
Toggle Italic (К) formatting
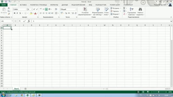tap(17, 13)
